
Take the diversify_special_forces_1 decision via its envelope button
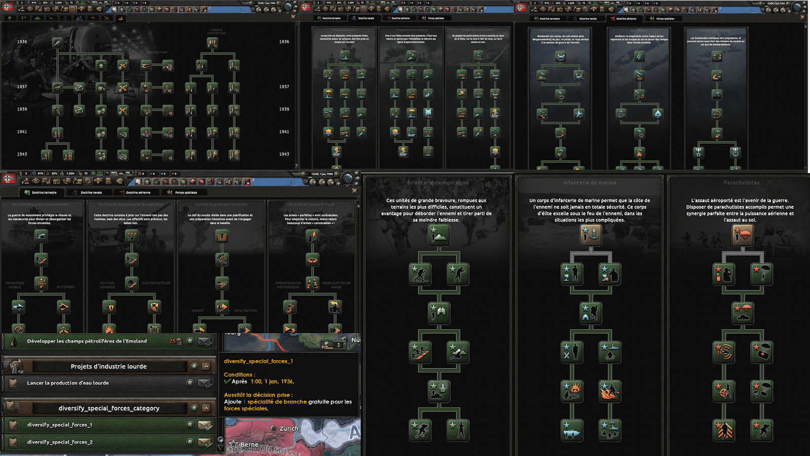click(x=205, y=425)
